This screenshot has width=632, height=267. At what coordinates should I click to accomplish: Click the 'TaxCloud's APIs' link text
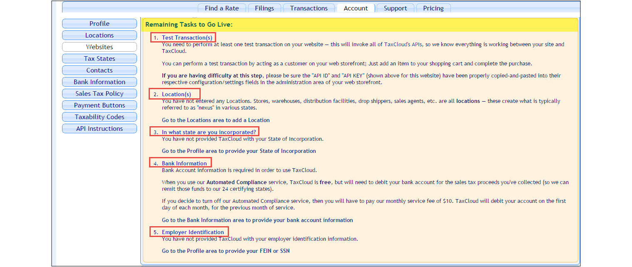[x=403, y=44]
